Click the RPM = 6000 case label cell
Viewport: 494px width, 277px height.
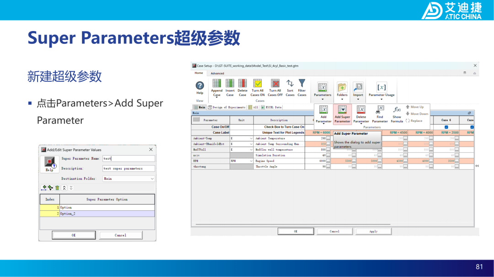(x=318, y=133)
